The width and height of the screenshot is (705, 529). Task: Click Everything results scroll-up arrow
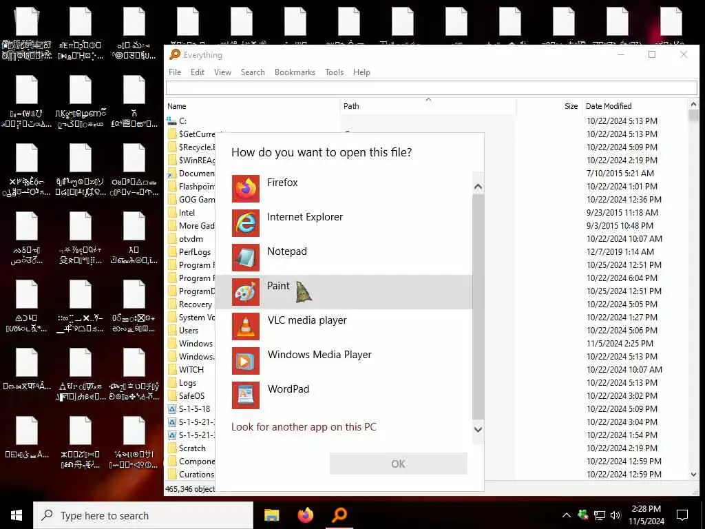point(693,105)
